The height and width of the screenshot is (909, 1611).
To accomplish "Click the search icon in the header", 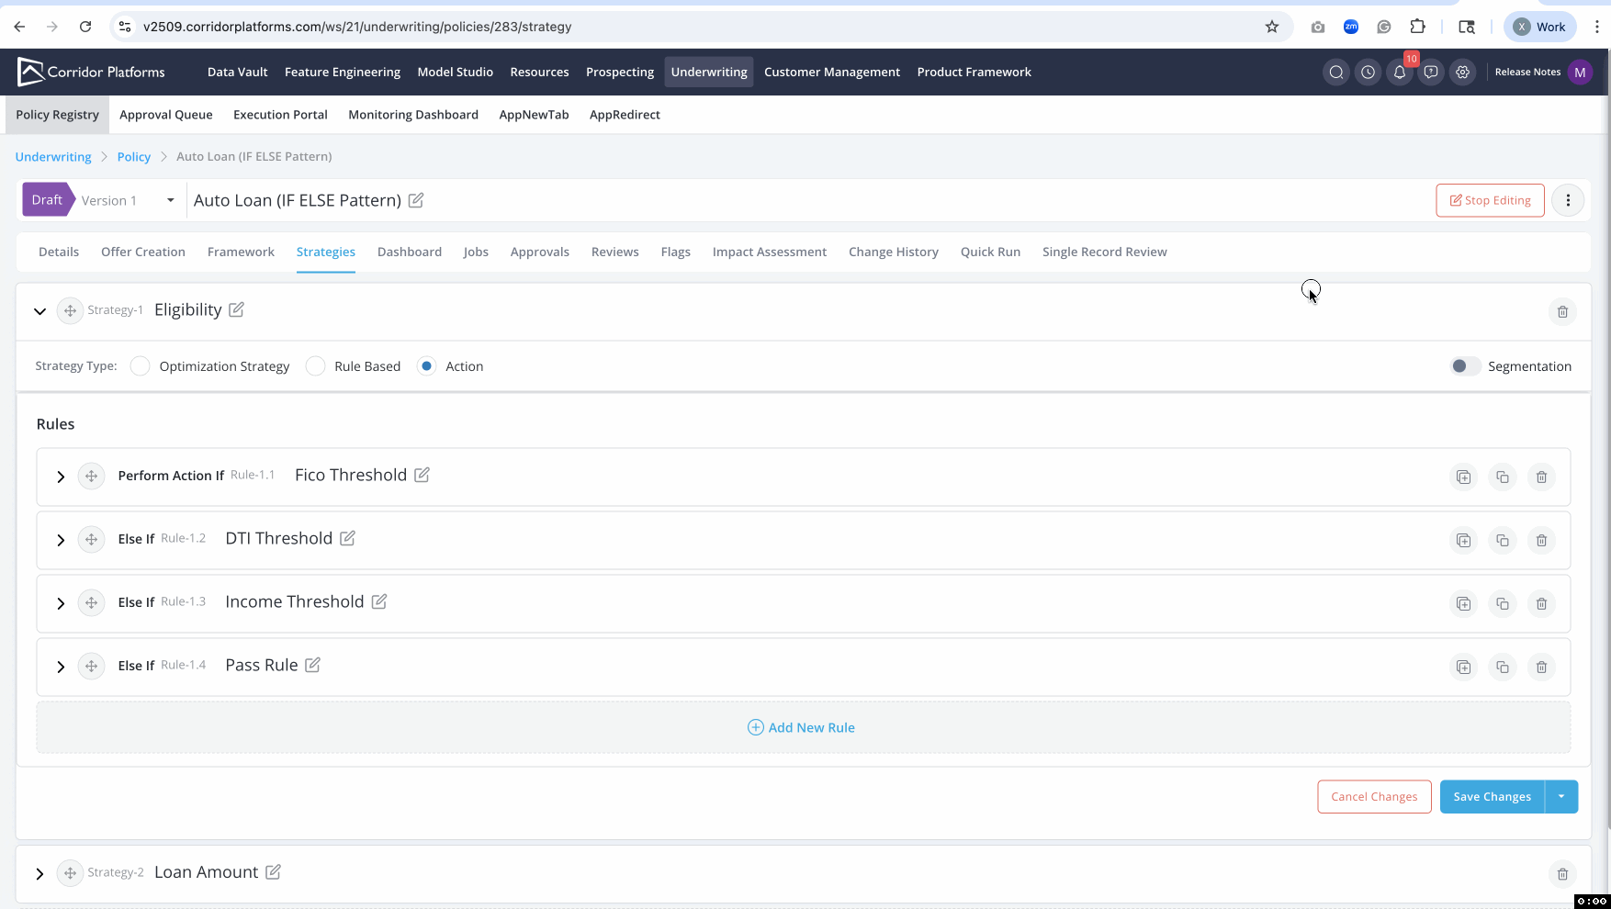I will tap(1336, 73).
